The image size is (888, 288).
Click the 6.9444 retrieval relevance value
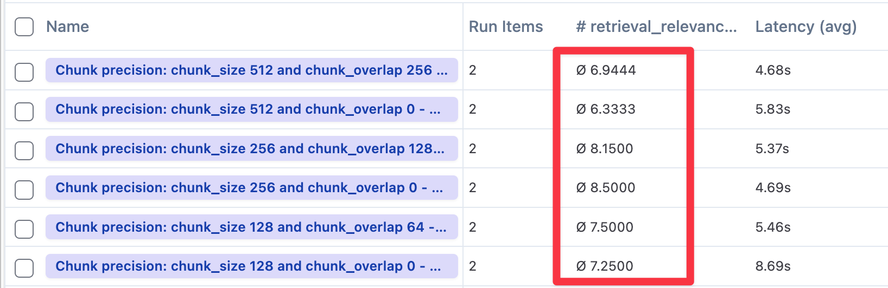pyautogui.click(x=606, y=70)
